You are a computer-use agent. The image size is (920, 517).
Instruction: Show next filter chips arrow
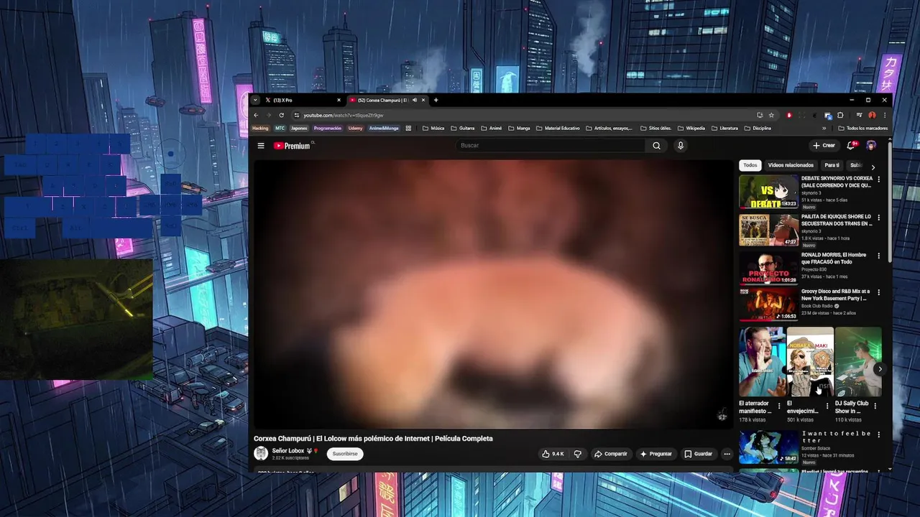[x=873, y=167]
